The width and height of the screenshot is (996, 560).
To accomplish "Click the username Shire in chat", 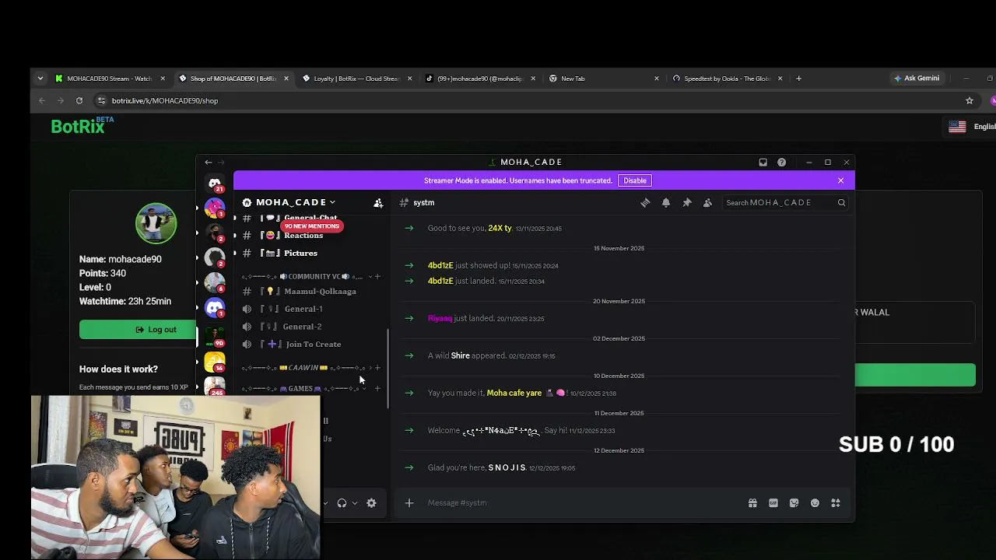I will [x=461, y=355].
